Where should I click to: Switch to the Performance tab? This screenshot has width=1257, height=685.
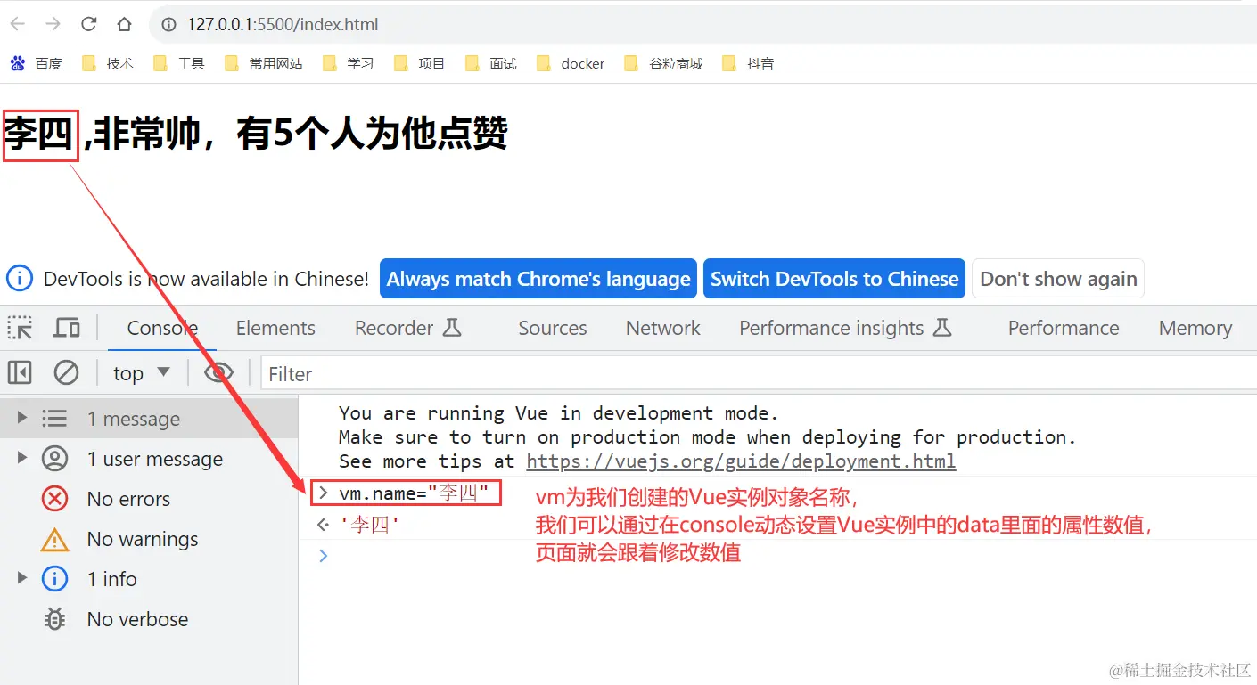(x=1064, y=328)
